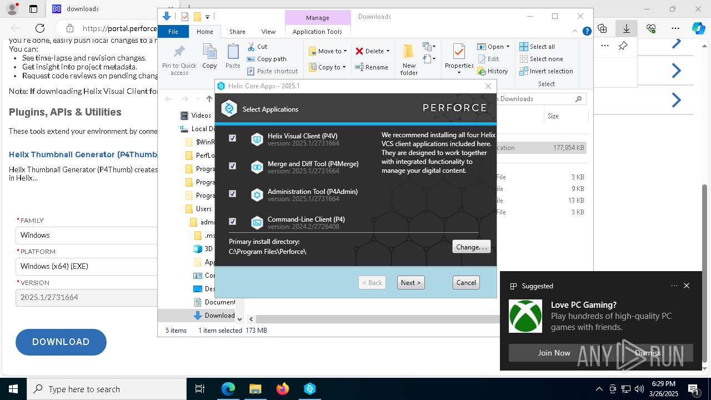711x400 pixels.
Task: Click Invert selection in ribbon
Action: (546, 71)
